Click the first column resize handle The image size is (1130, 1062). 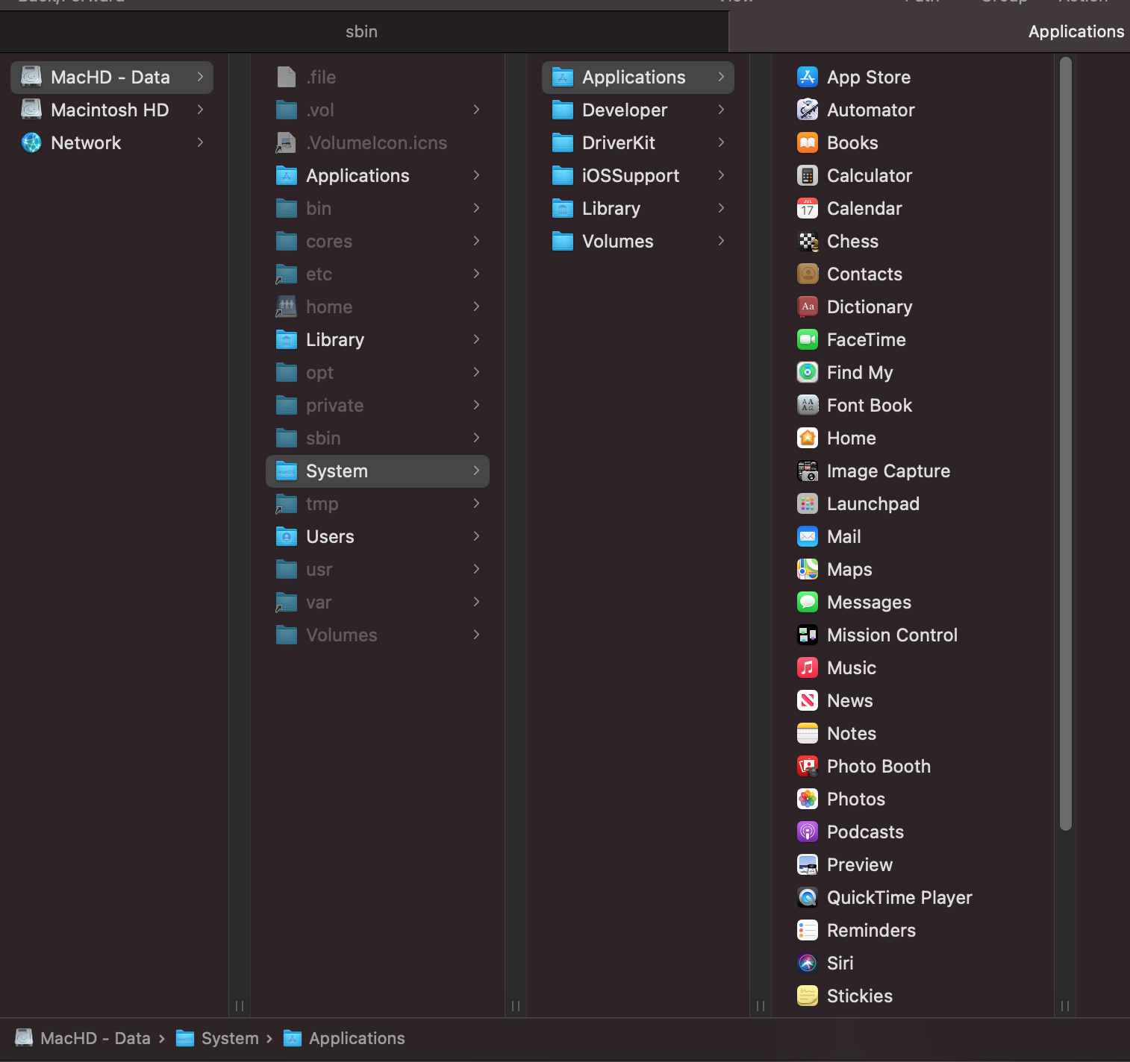coord(240,1005)
